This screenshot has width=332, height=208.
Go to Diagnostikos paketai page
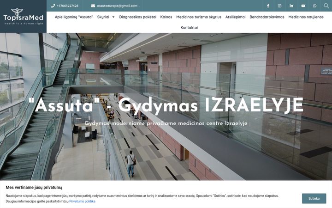coord(137,17)
